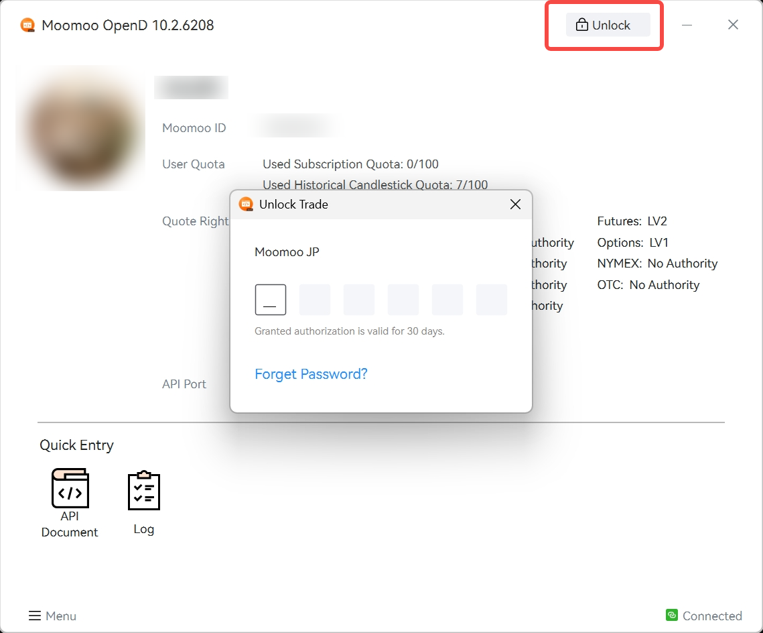The height and width of the screenshot is (633, 763).
Task: Click the 'User Quota' label
Action: tap(193, 164)
